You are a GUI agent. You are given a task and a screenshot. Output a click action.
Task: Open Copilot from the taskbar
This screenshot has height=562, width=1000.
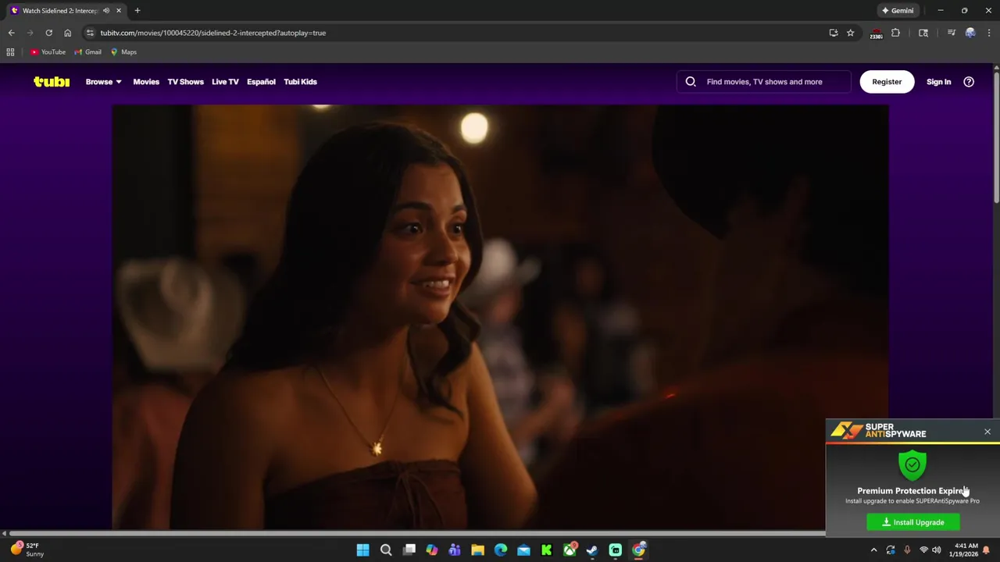[432, 550]
